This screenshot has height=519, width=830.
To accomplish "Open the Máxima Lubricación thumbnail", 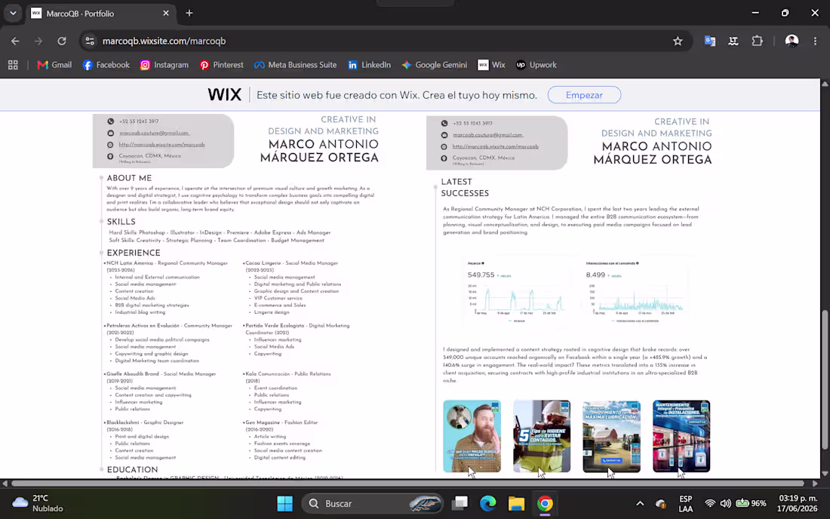I will point(611,436).
